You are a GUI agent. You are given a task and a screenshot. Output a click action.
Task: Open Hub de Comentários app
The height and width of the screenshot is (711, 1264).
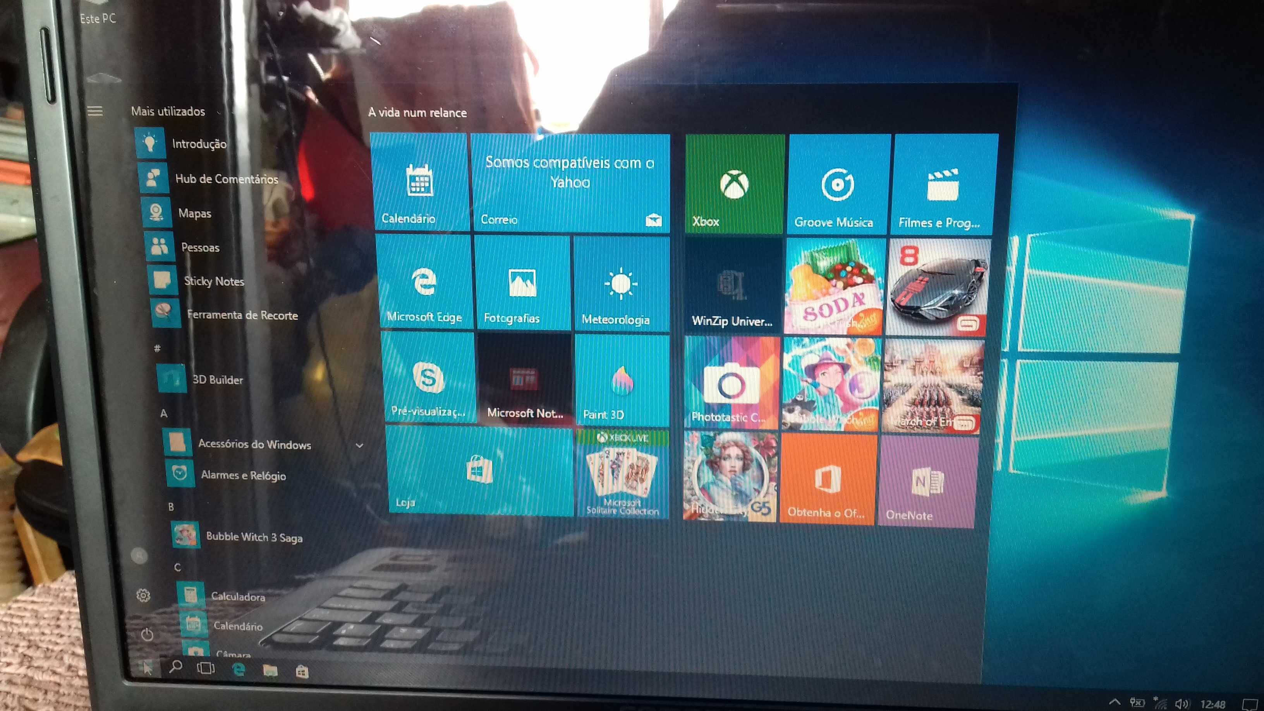click(208, 178)
